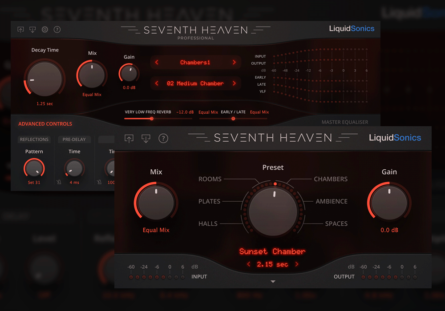Select previous bank left of Chambers1

(157, 62)
